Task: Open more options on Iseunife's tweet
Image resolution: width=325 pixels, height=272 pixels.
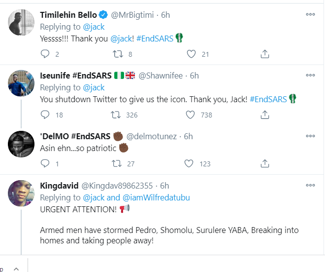Action: (310, 75)
